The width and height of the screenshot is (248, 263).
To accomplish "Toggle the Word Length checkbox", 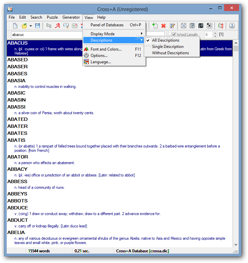I will (x=174, y=34).
